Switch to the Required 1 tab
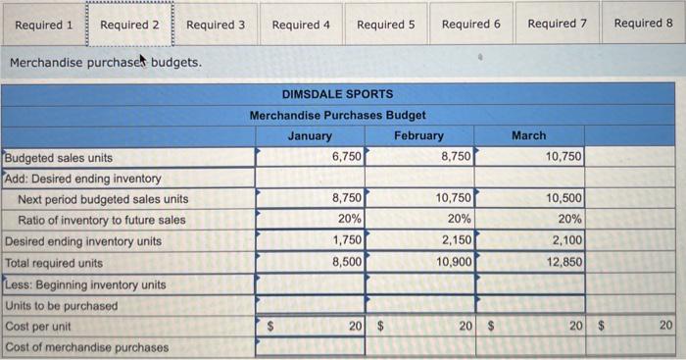Image resolution: width=686 pixels, height=360 pixels. tap(44, 25)
